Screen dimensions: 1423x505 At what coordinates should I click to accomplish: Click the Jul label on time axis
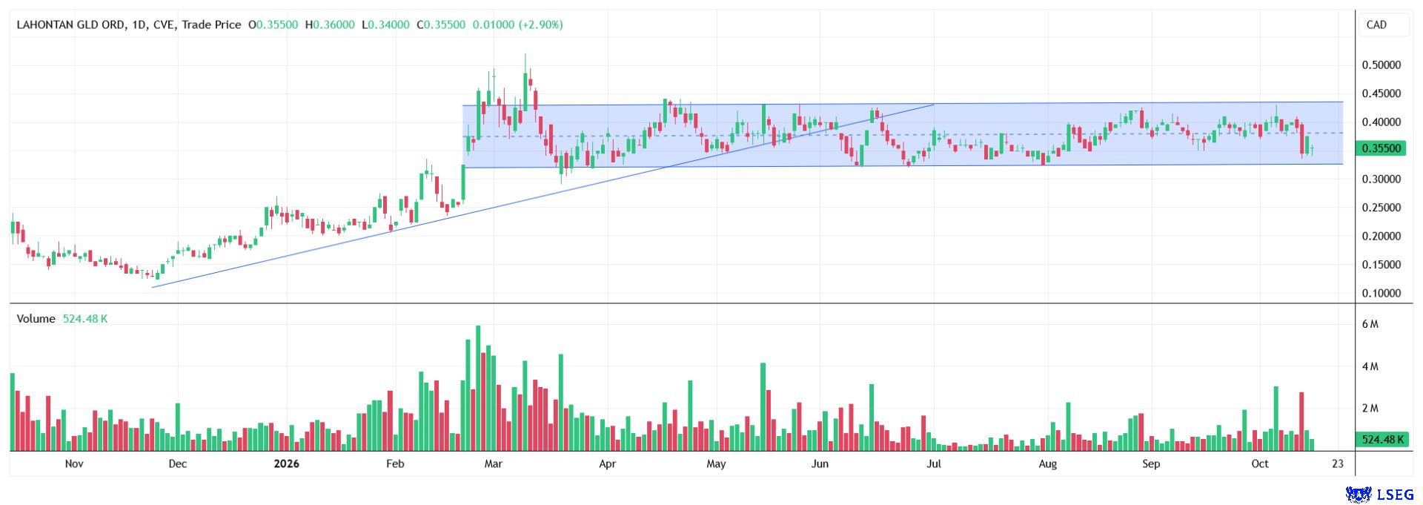934,464
